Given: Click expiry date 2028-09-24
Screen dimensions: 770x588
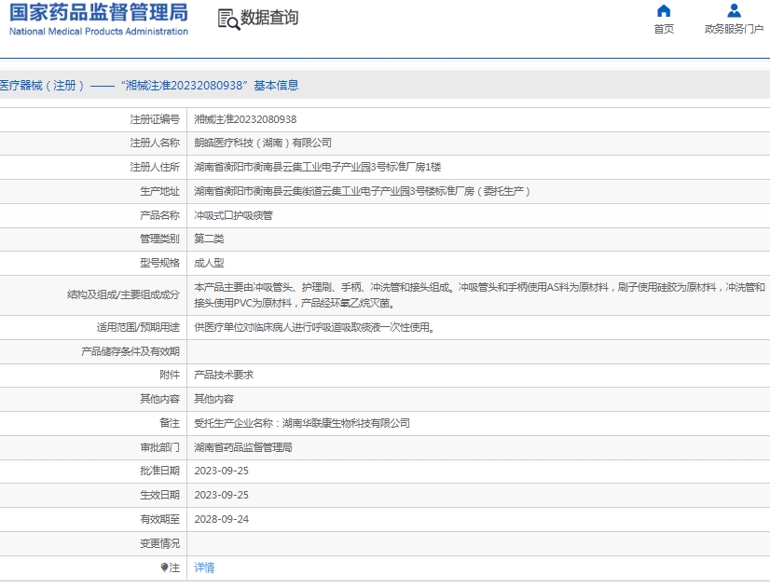Looking at the screenshot, I should tap(222, 519).
